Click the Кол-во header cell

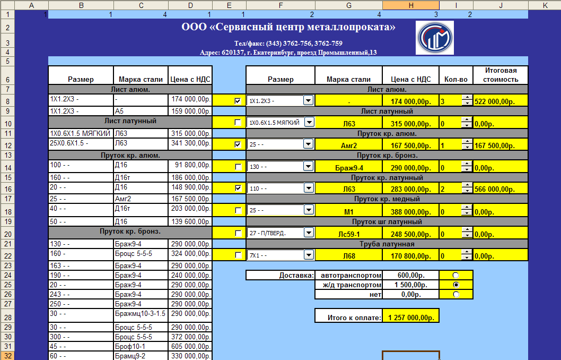tap(456, 75)
